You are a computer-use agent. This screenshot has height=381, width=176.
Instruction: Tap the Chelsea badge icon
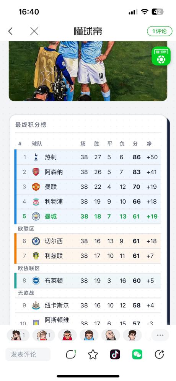pos(36,241)
